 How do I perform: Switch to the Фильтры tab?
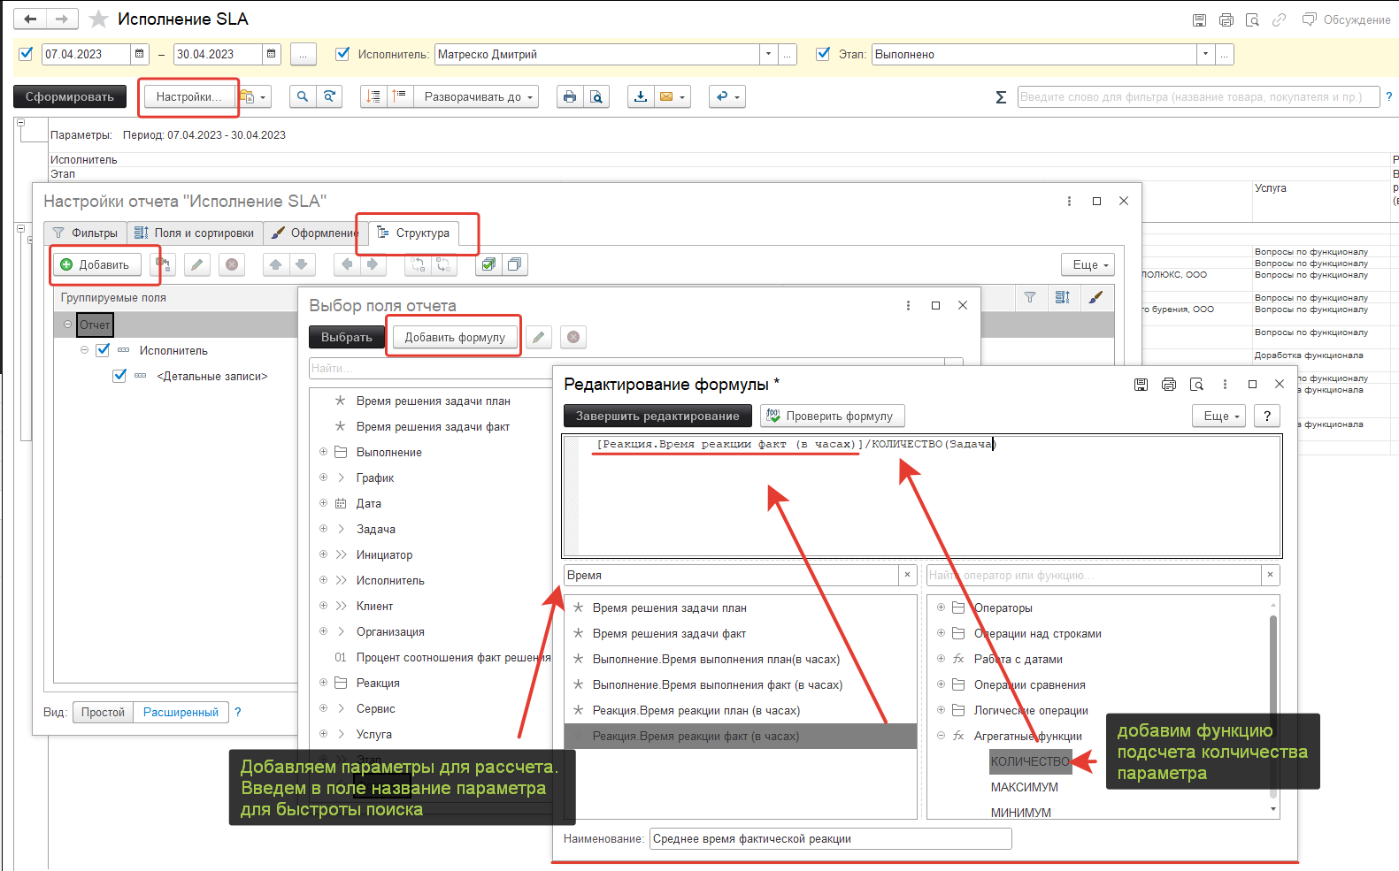(x=85, y=233)
